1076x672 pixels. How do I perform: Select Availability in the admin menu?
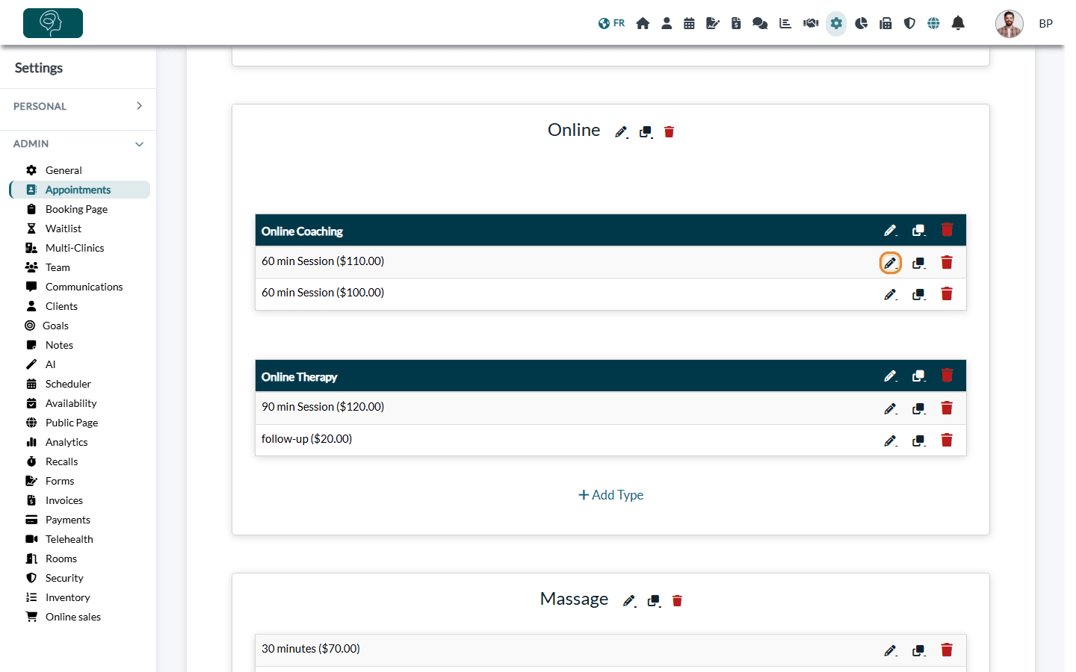tap(71, 403)
